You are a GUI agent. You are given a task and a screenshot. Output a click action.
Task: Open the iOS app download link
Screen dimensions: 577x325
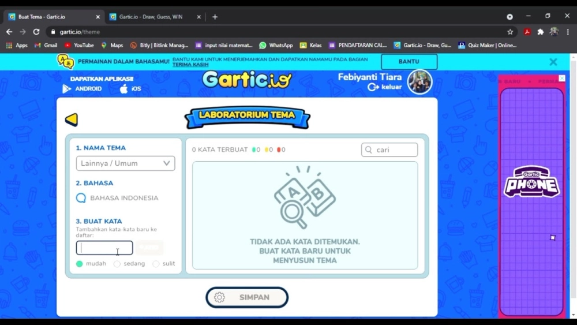(130, 89)
